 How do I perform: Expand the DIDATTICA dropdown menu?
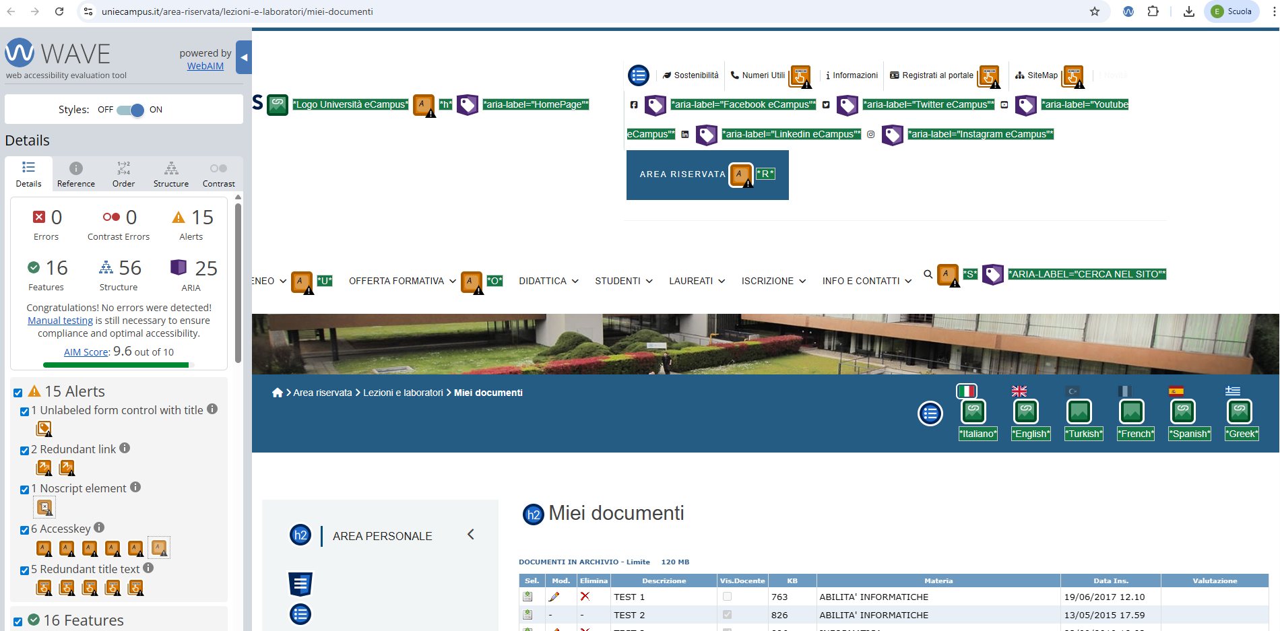548,281
